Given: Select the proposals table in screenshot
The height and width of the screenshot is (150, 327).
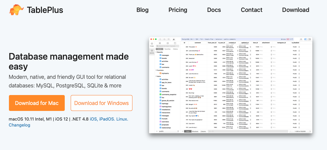Looking at the screenshot, I should coord(164,125).
